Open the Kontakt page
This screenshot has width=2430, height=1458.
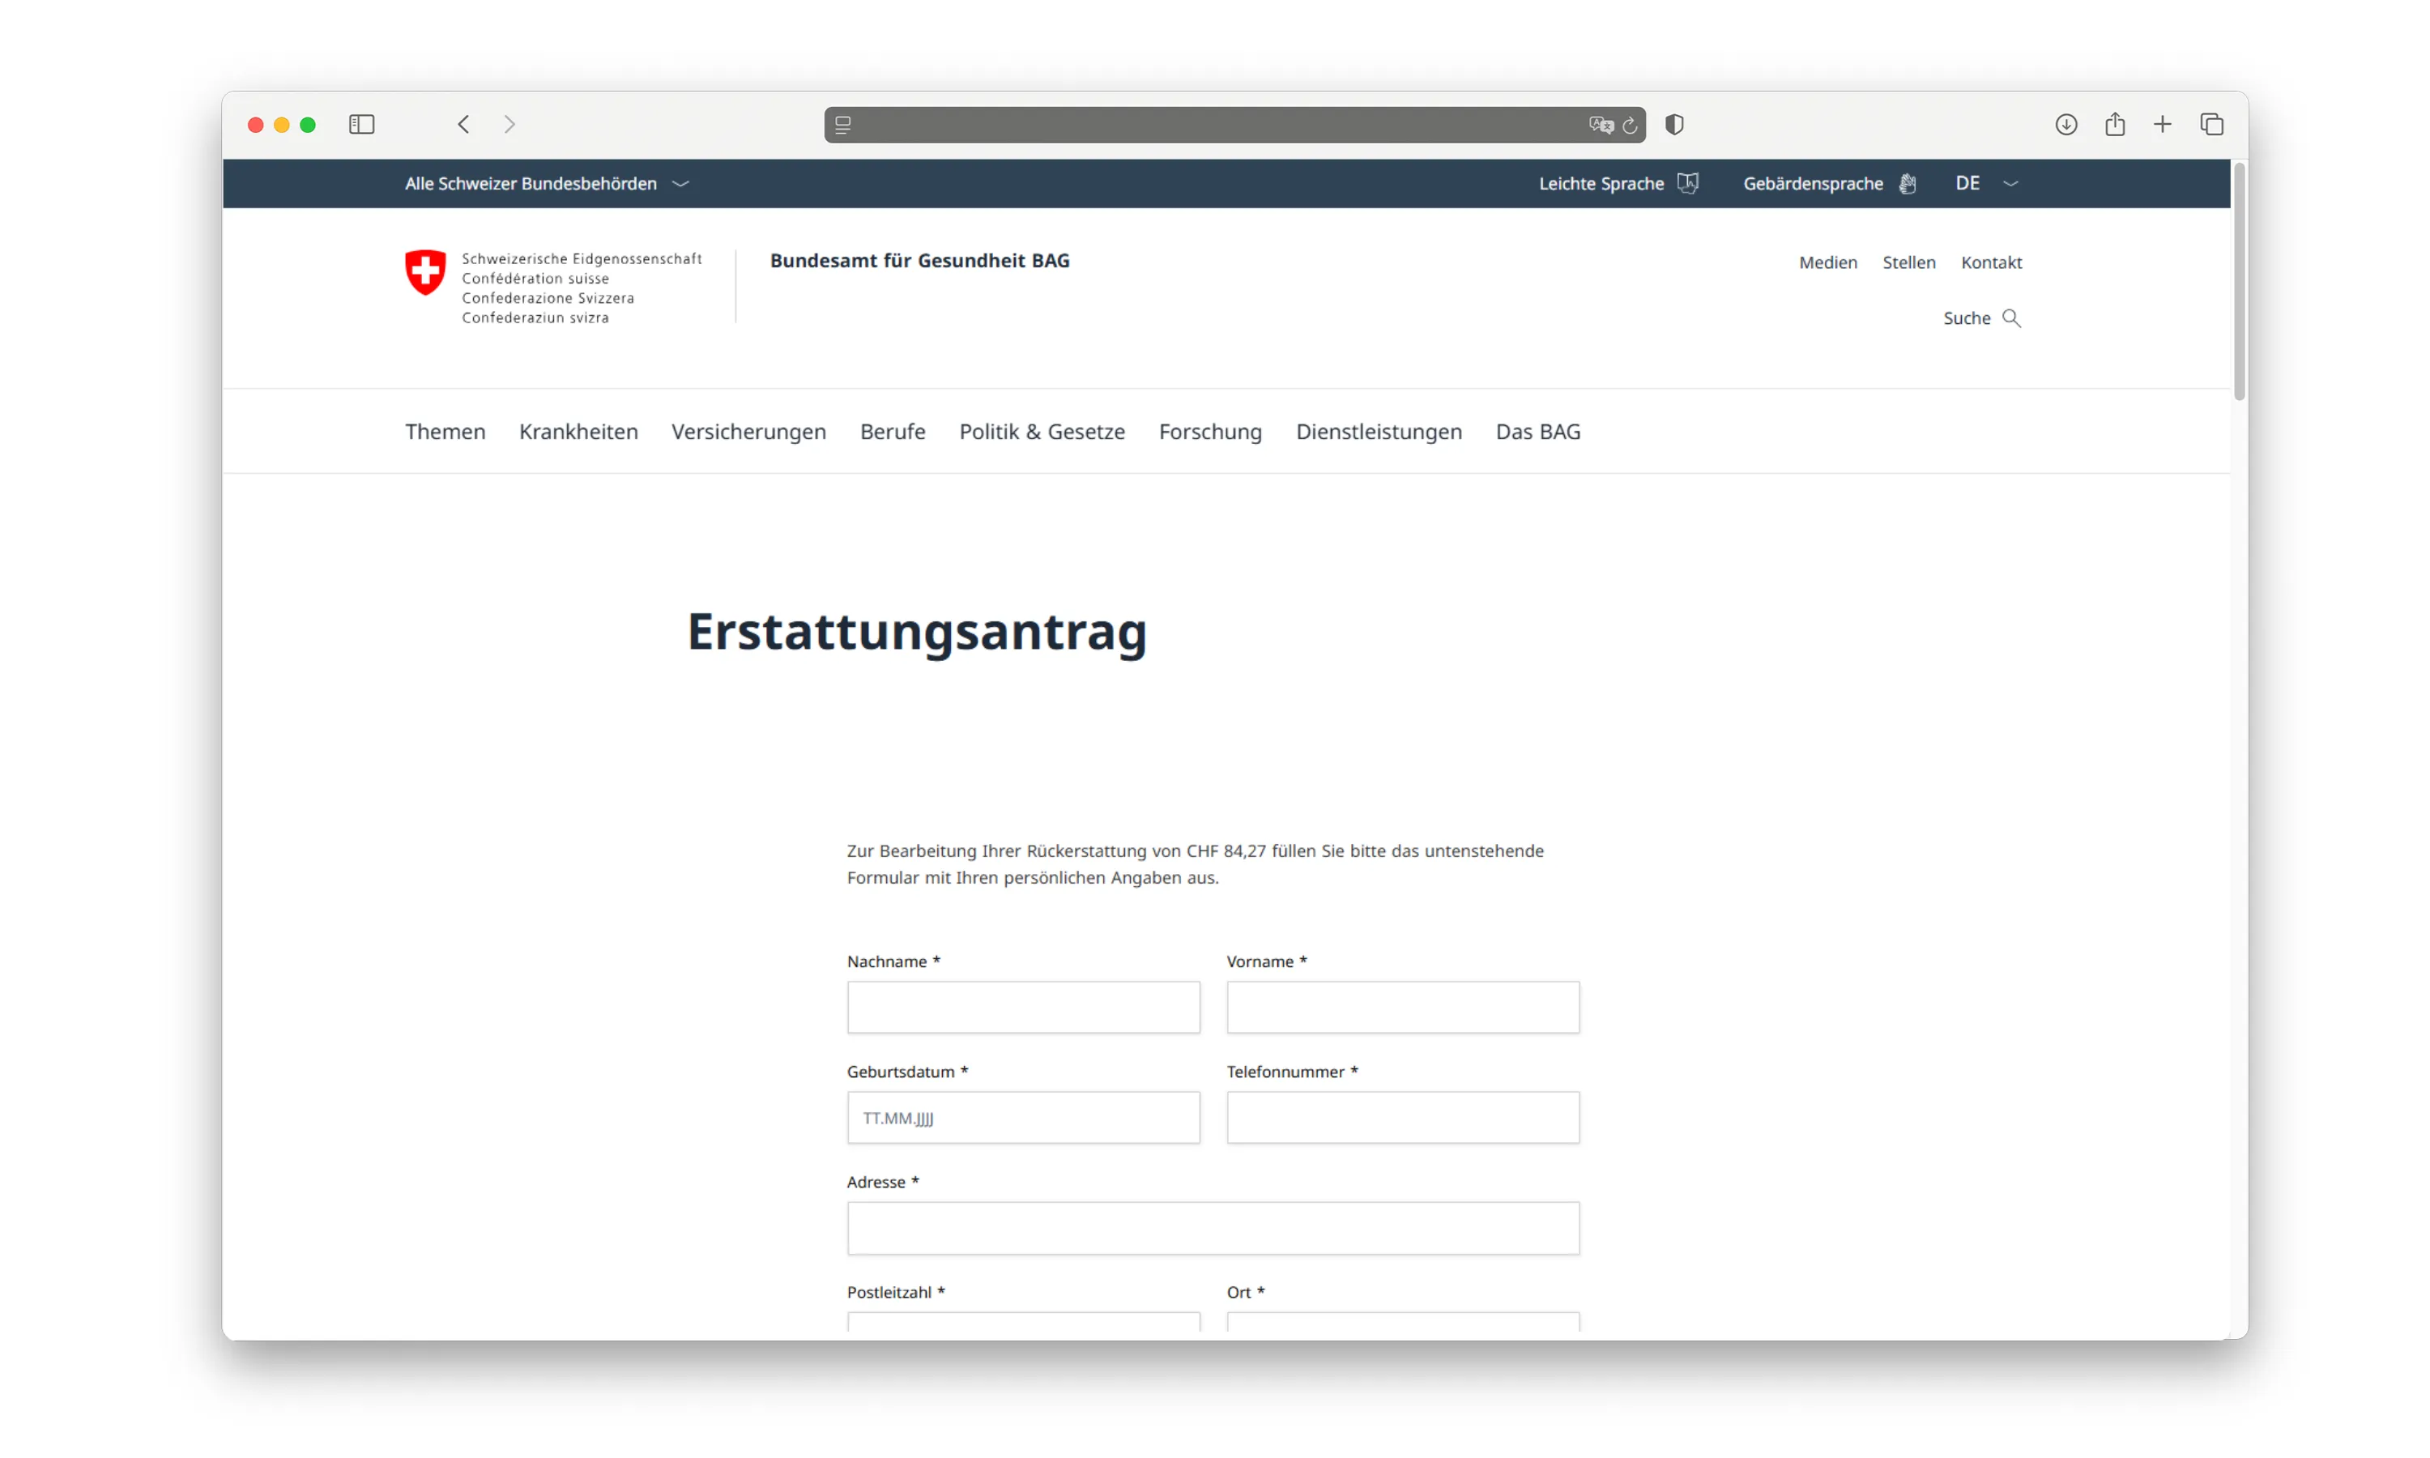(x=1991, y=262)
